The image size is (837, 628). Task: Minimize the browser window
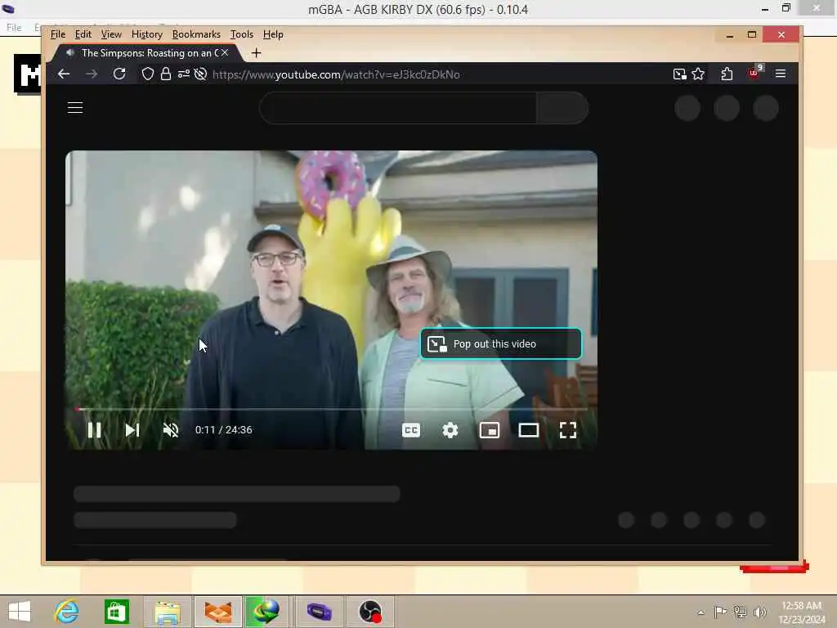point(730,34)
